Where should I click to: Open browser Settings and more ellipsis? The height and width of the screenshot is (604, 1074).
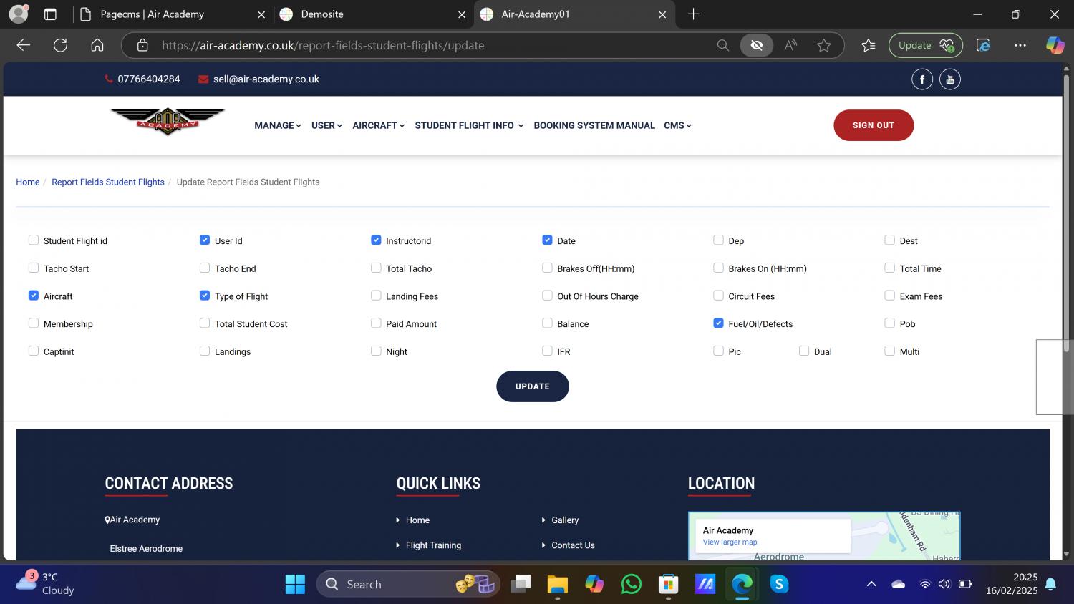[1020, 45]
